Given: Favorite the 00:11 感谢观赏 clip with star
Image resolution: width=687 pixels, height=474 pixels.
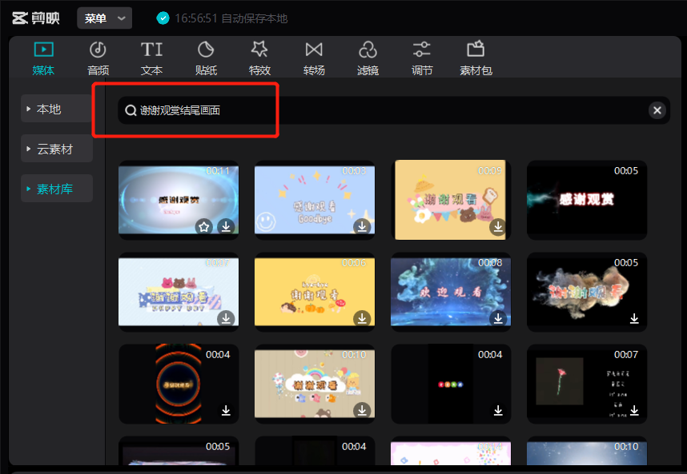Looking at the screenshot, I should pos(203,226).
